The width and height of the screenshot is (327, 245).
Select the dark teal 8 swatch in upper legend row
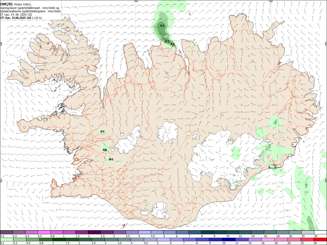[x=207, y=232]
